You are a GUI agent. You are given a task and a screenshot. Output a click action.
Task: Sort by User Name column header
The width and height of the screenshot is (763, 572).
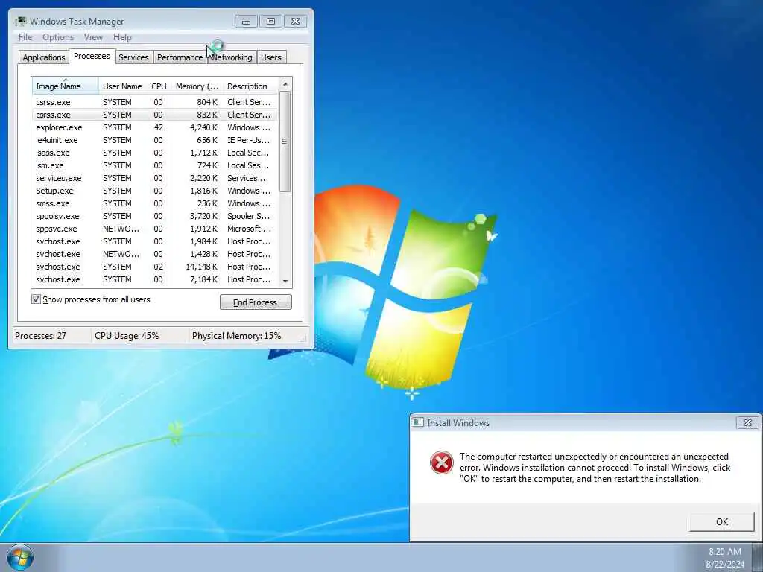(123, 86)
